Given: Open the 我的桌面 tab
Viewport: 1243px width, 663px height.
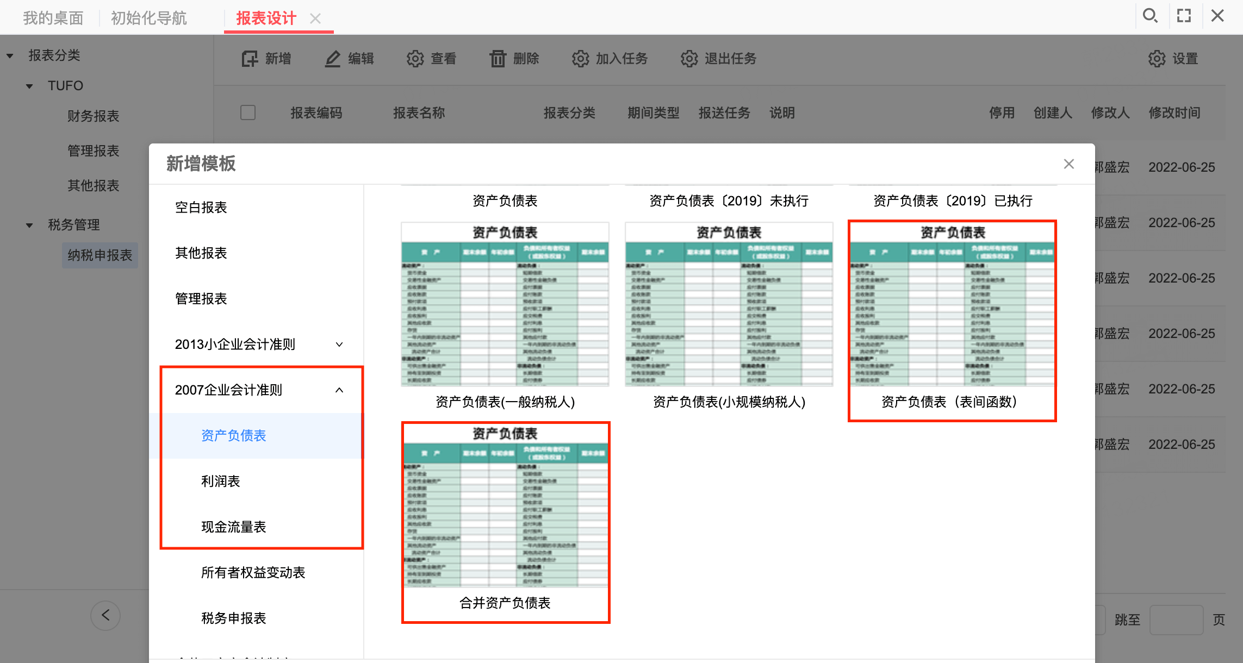Looking at the screenshot, I should click(53, 18).
